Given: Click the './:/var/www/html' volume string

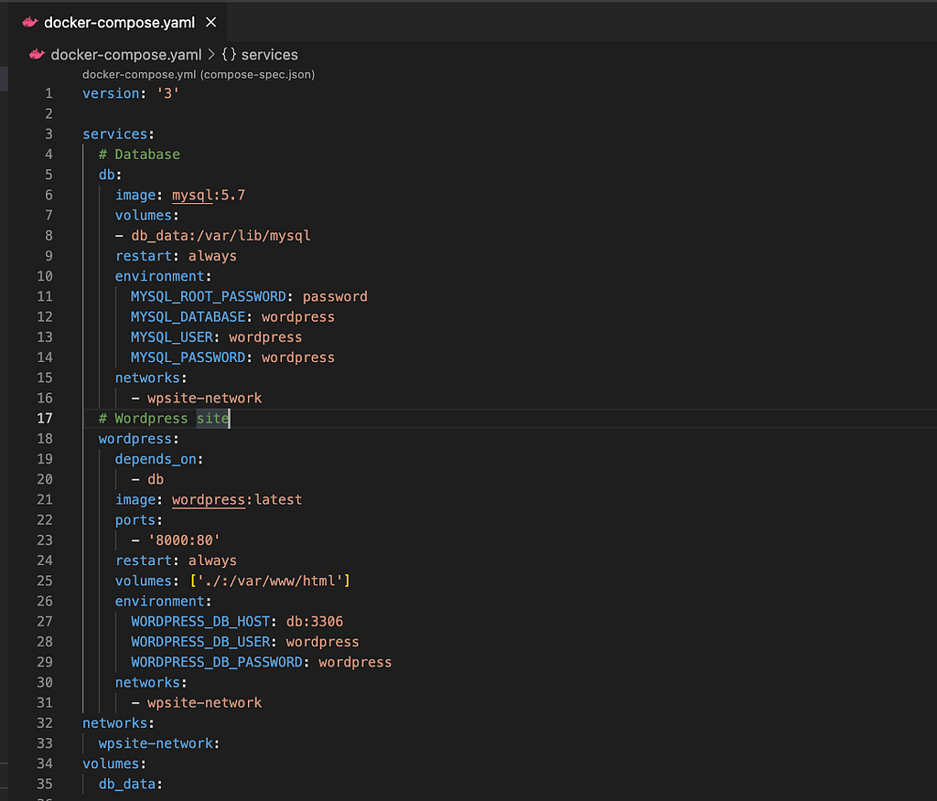Looking at the screenshot, I should click(x=270, y=582).
